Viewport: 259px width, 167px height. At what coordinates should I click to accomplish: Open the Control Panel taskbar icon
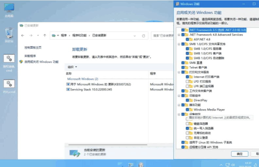(131, 164)
